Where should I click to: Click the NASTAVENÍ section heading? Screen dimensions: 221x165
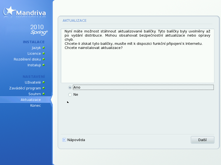34,76
